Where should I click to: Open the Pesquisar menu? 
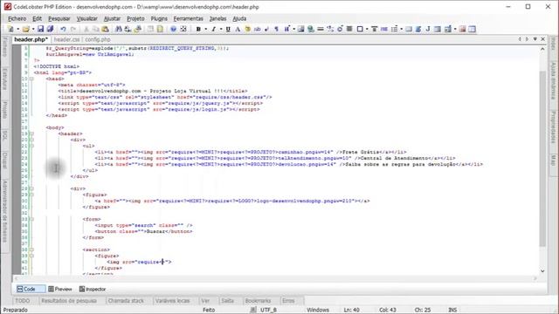59,18
